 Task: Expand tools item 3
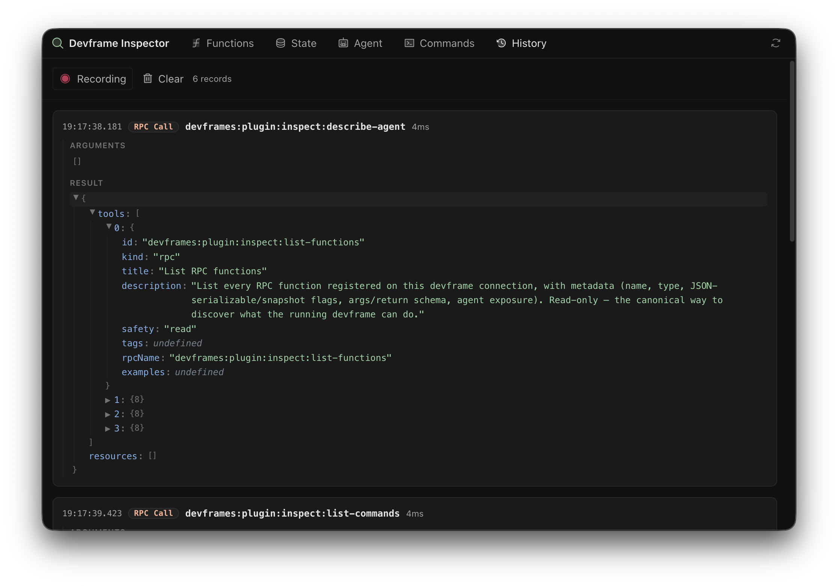[x=108, y=428]
